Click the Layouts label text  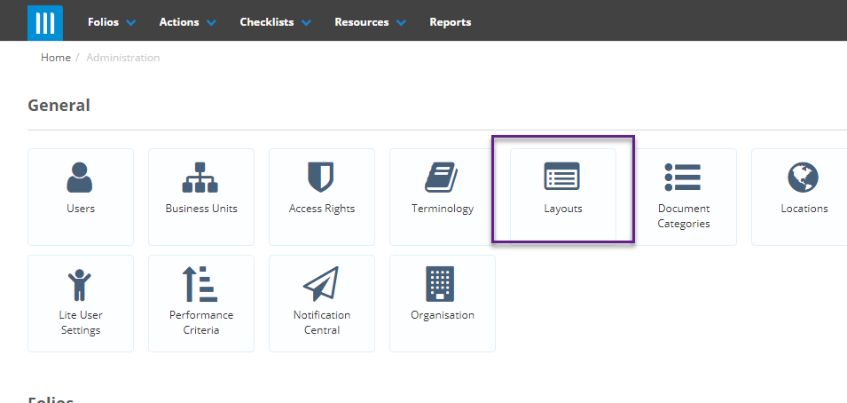(563, 209)
